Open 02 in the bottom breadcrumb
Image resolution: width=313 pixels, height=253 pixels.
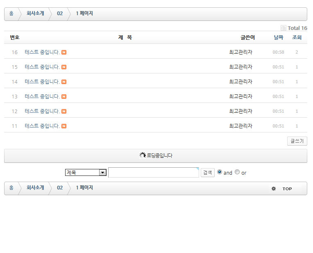60,188
